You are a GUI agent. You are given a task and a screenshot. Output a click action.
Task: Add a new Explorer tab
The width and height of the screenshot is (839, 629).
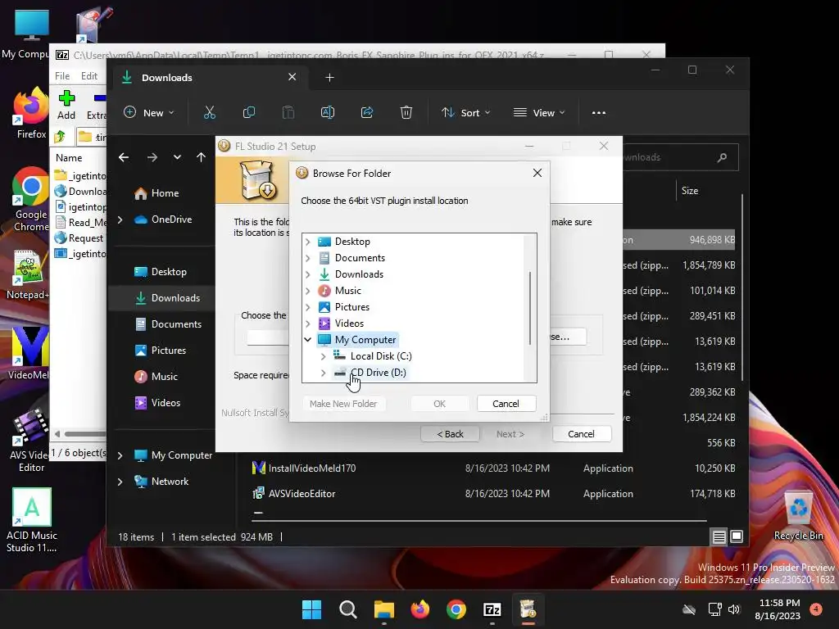coord(329,78)
